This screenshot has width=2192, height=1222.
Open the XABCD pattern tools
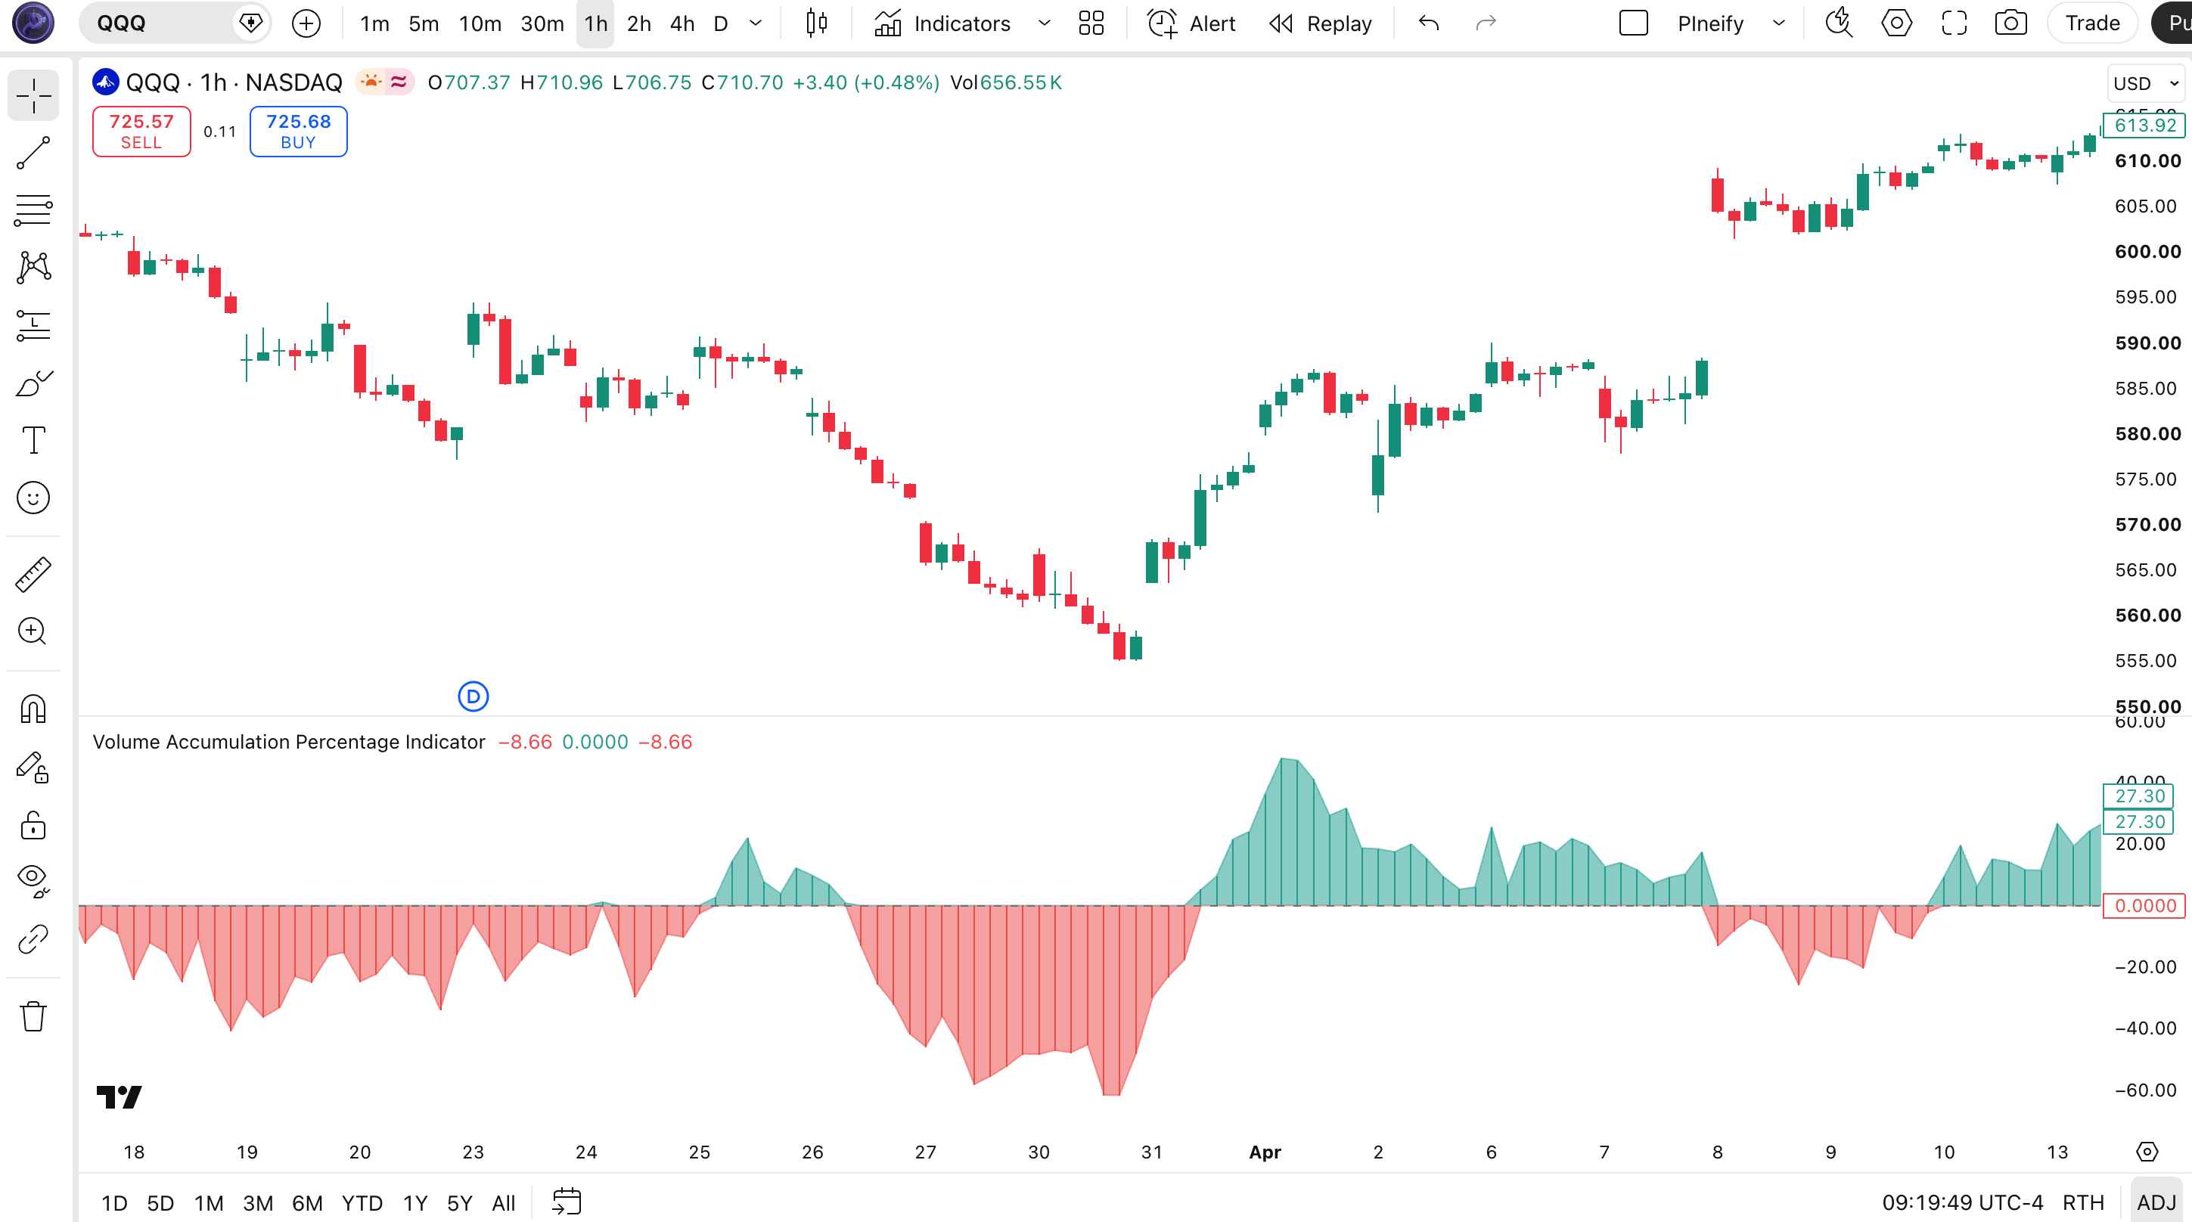click(x=33, y=267)
